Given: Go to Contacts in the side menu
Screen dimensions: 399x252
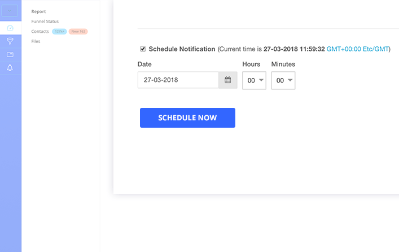Looking at the screenshot, I should pyautogui.click(x=40, y=32).
